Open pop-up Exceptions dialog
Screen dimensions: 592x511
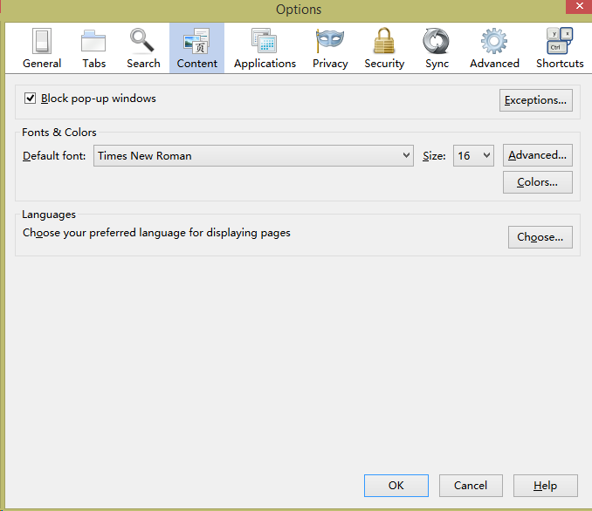536,100
